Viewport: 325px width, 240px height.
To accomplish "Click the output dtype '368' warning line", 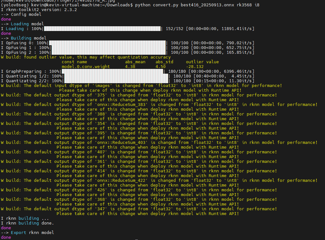I will coord(139,200).
